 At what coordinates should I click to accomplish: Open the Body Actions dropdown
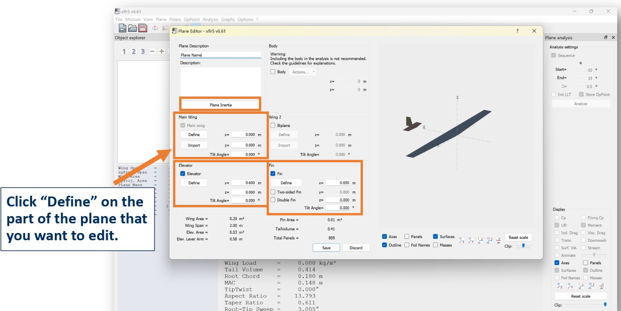(x=303, y=72)
